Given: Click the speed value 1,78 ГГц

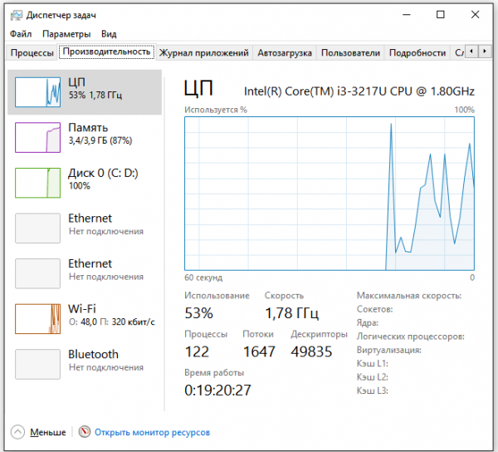Looking at the screenshot, I should click(x=291, y=313).
